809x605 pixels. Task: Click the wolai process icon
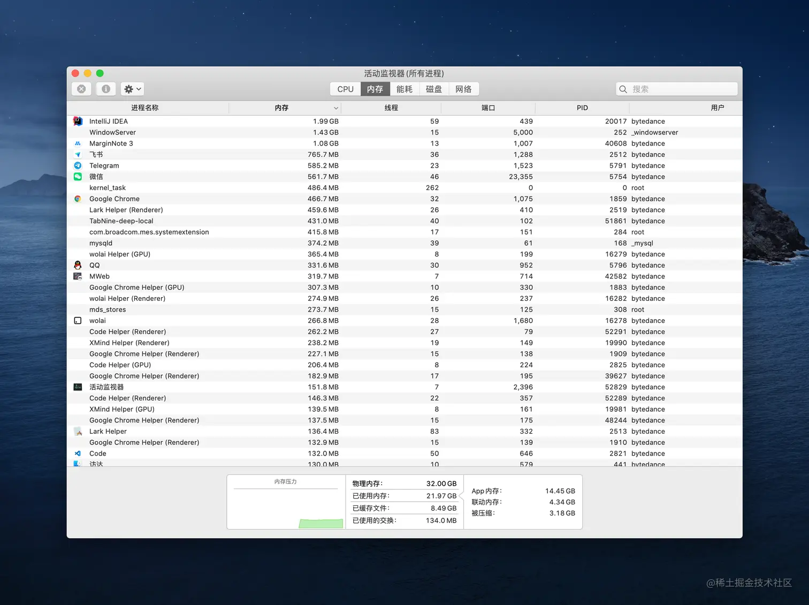pyautogui.click(x=78, y=321)
